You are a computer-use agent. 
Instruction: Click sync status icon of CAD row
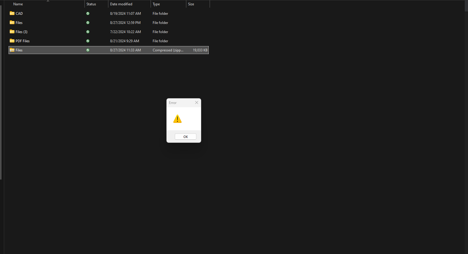(88, 14)
